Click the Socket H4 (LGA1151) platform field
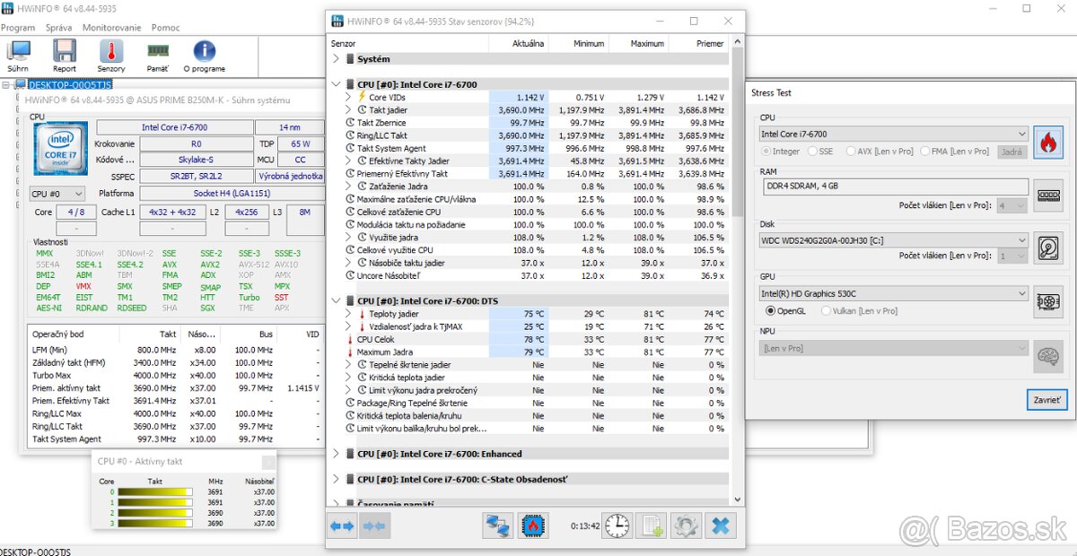The image size is (1077, 556). point(232,193)
